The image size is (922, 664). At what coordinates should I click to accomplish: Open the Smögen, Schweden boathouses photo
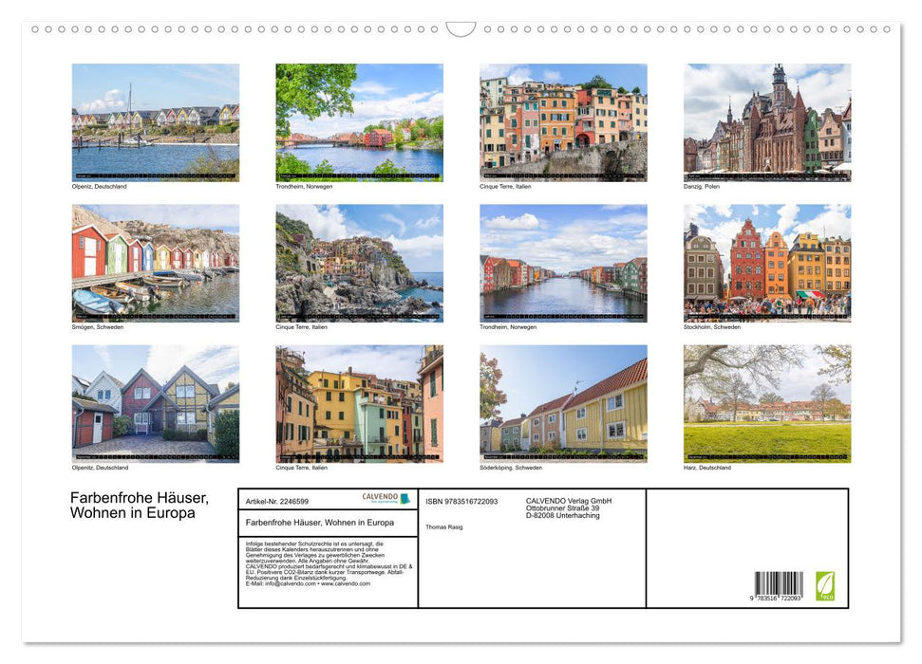click(156, 263)
